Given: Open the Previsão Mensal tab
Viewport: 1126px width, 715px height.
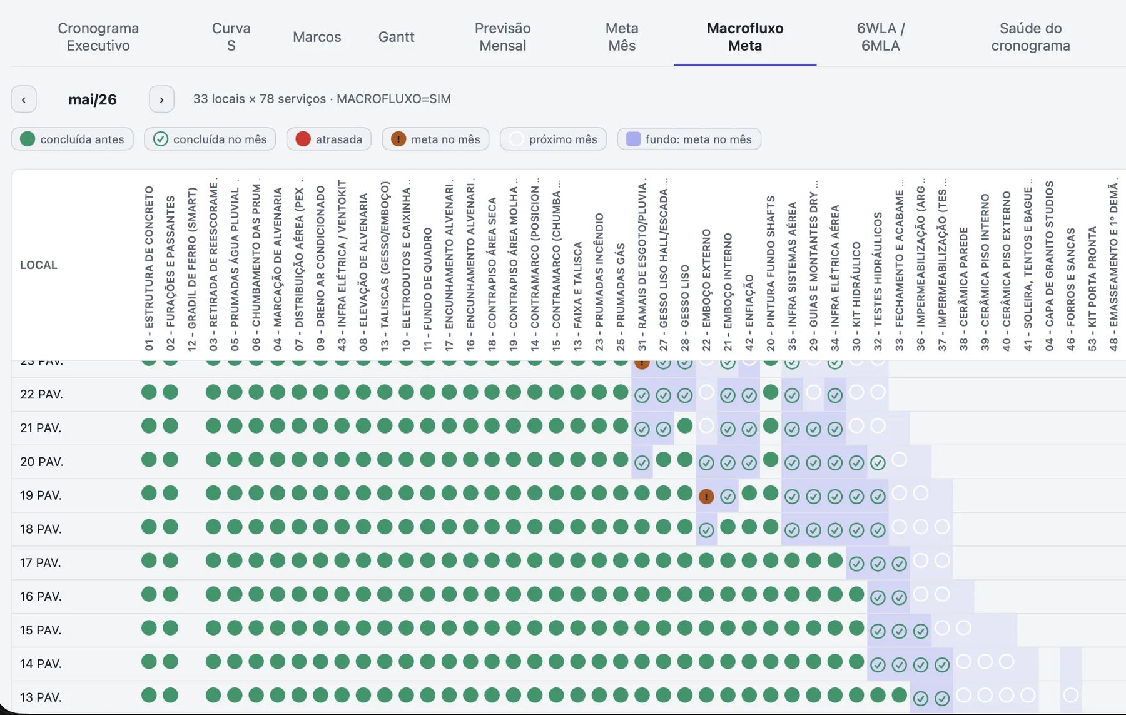Looking at the screenshot, I should pos(502,37).
